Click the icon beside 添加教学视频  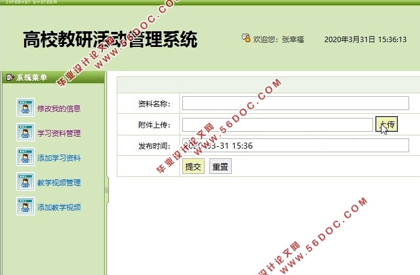click(25, 207)
